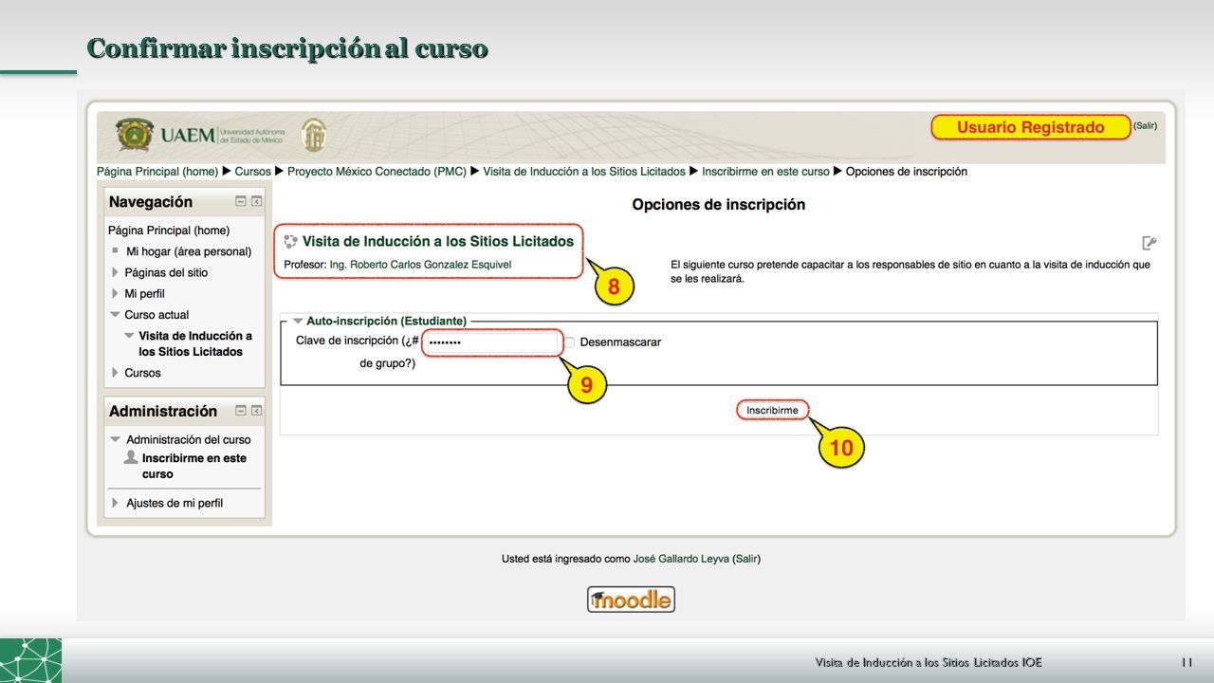1214x683 pixels.
Task: Expand Mi perfil tree node
Action: tap(115, 293)
